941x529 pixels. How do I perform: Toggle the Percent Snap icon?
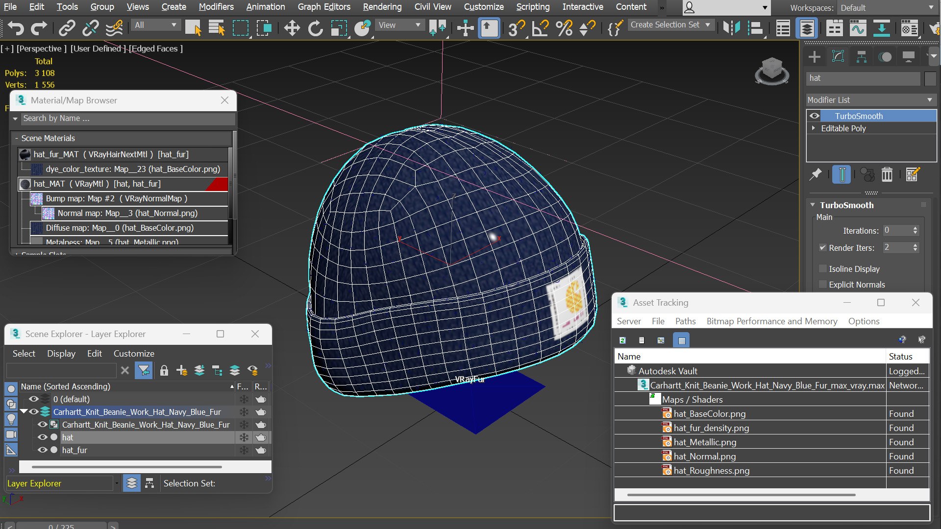coord(564,28)
